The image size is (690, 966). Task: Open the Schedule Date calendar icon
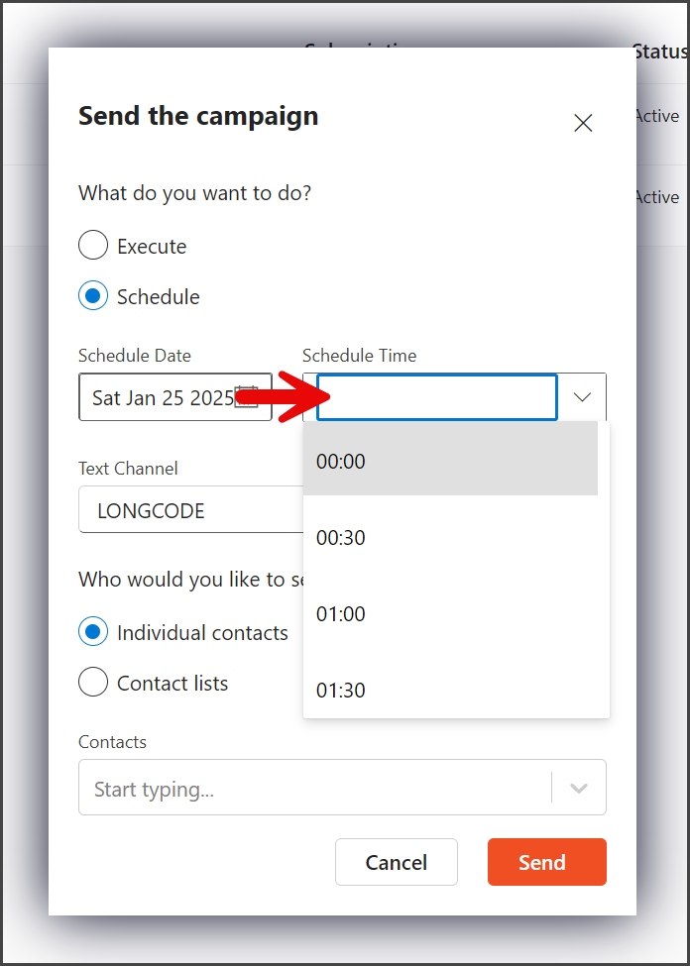pyautogui.click(x=247, y=396)
